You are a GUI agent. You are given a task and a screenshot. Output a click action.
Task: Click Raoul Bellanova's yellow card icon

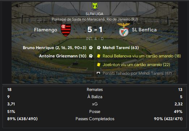(99, 56)
